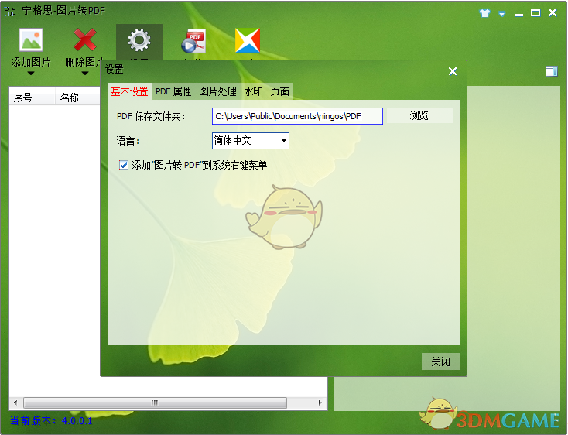
Task: Click the colorful X logo toolbar icon
Action: coord(247,40)
